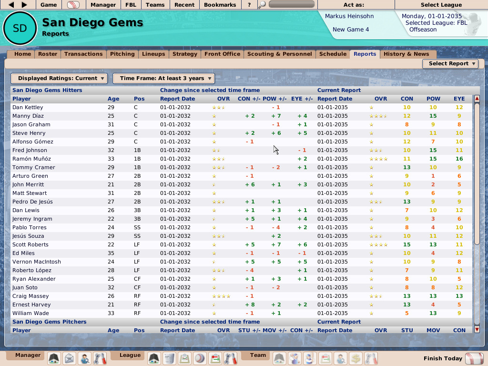
Task: Open the Select Report dropdown
Action: point(450,63)
